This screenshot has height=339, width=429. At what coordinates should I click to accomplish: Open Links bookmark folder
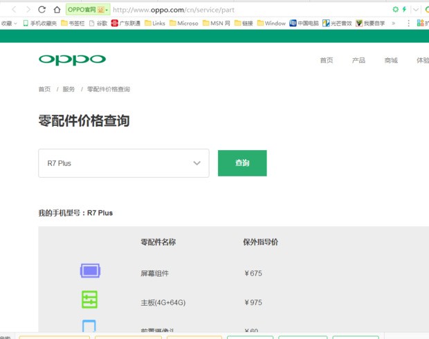155,24
